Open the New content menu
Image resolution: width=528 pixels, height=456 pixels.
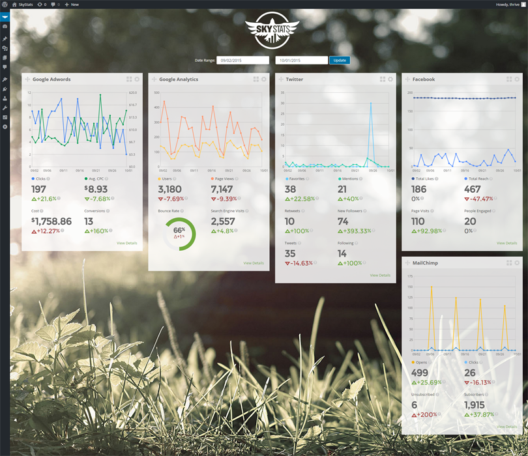pyautogui.click(x=72, y=5)
